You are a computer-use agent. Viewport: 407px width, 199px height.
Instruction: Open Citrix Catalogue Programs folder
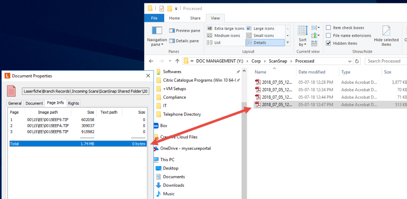tap(199, 80)
